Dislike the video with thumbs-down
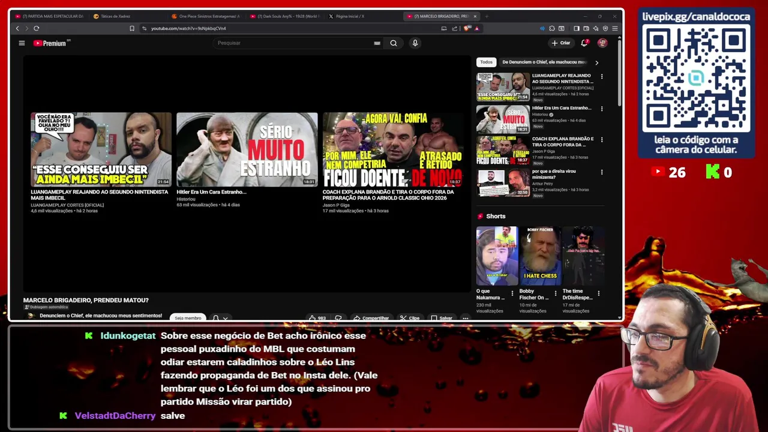This screenshot has height=432, width=768. (x=338, y=318)
